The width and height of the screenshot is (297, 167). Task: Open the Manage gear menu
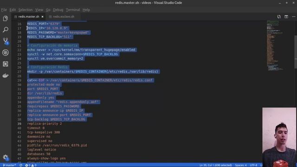[6, 157]
